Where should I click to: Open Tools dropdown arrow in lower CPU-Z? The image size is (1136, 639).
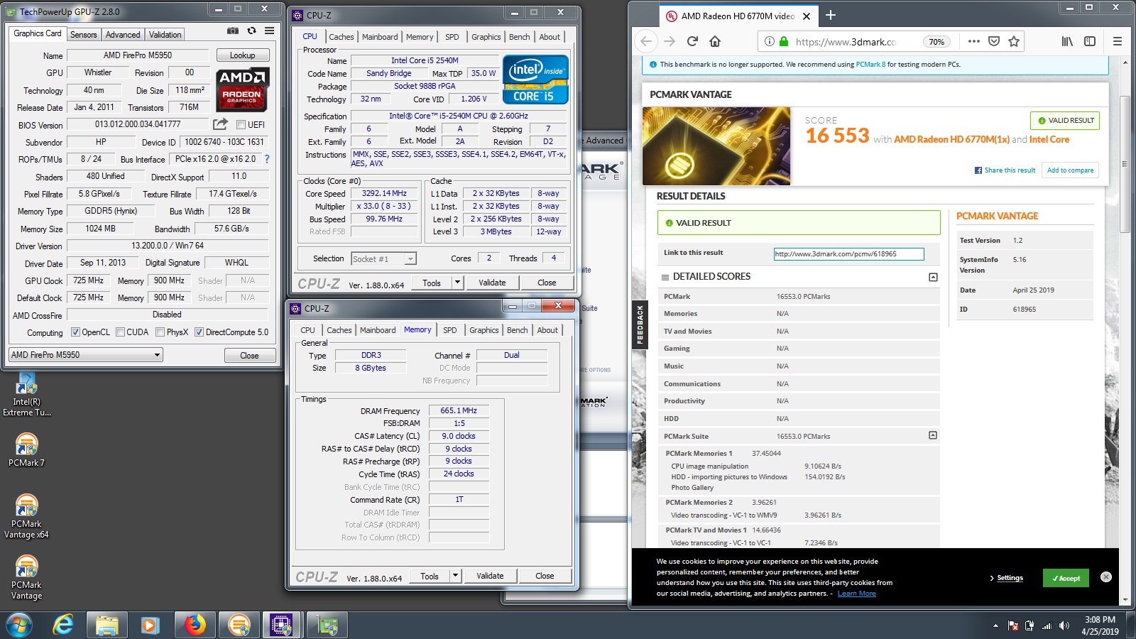[455, 576]
